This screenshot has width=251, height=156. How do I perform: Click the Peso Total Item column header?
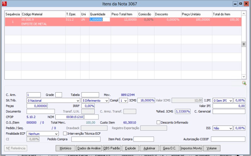(x=124, y=14)
